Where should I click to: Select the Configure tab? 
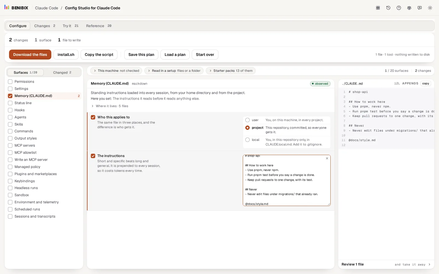pyautogui.click(x=18, y=26)
